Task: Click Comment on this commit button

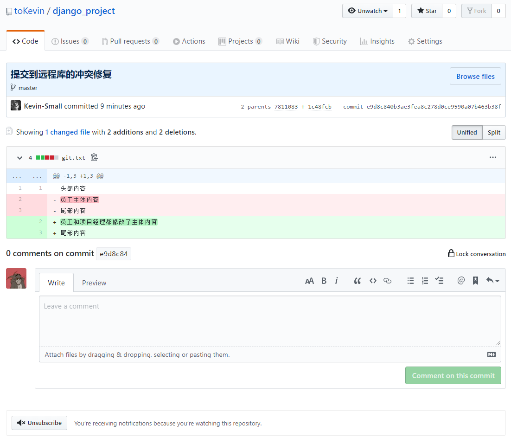Action: (454, 376)
